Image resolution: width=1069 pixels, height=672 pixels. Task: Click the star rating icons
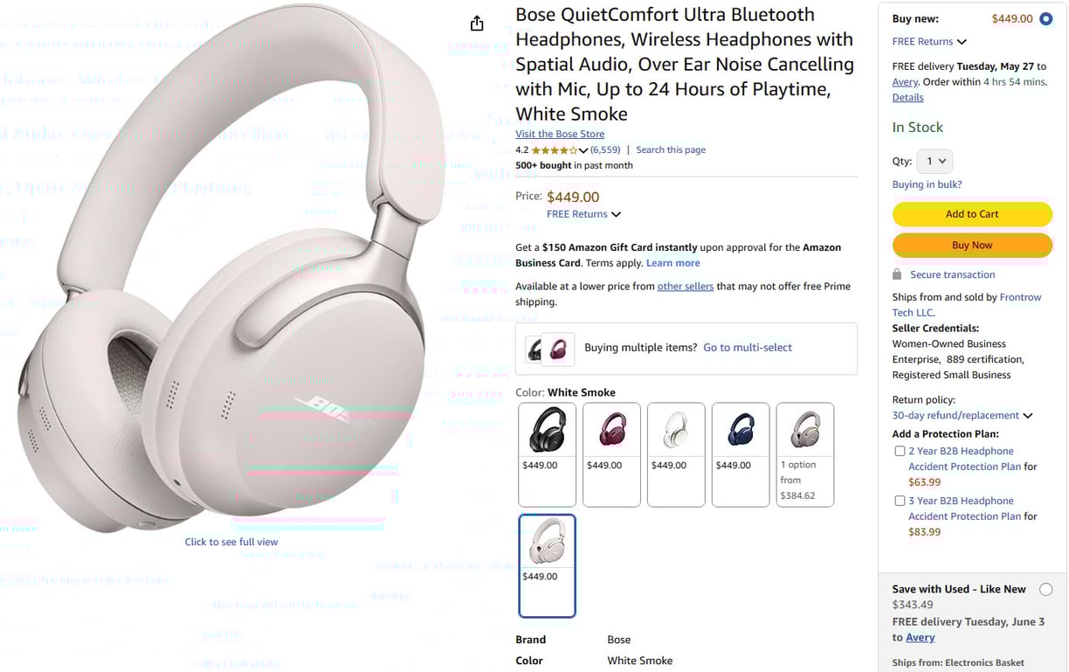555,150
